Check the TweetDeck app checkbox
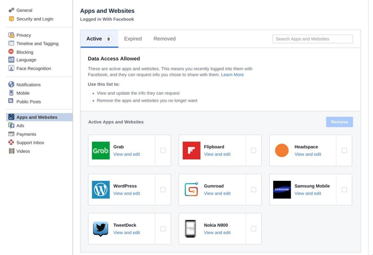 (163, 229)
